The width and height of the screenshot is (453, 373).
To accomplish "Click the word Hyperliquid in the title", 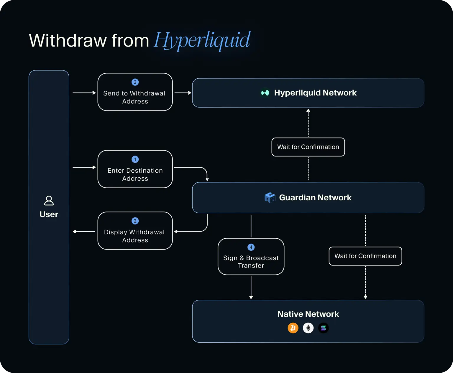I will point(202,41).
